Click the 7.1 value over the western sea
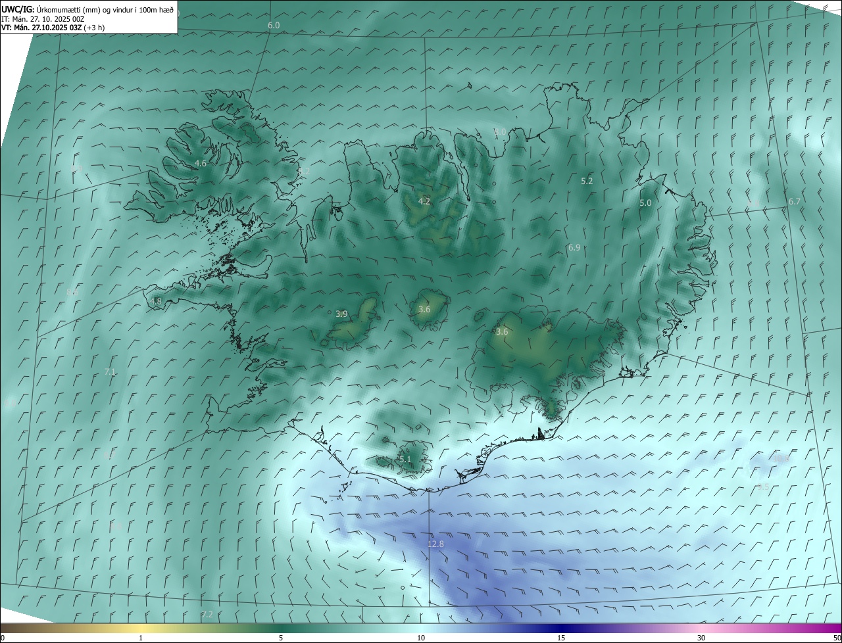This screenshot has width=842, height=643. [110, 371]
